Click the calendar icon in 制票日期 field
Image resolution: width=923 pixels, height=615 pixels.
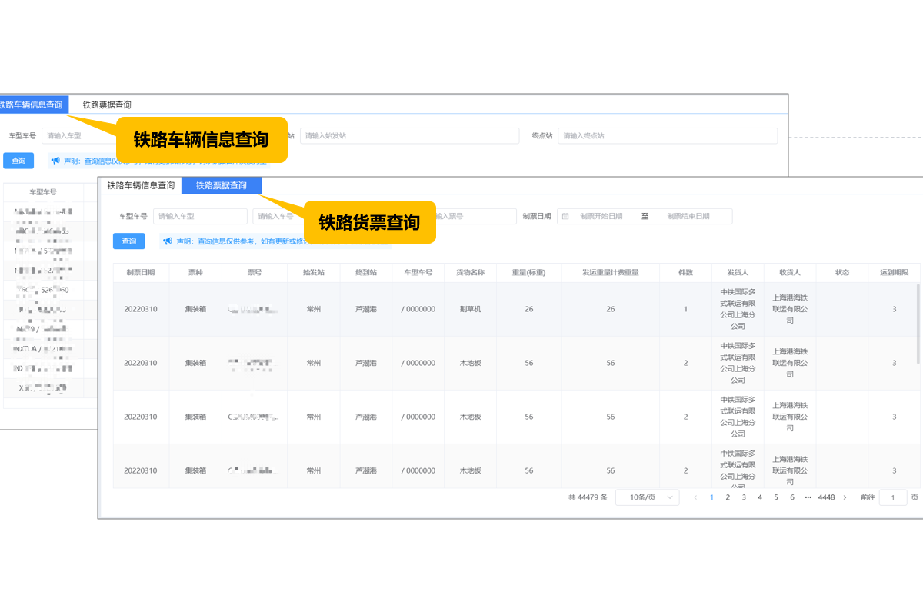click(x=566, y=217)
